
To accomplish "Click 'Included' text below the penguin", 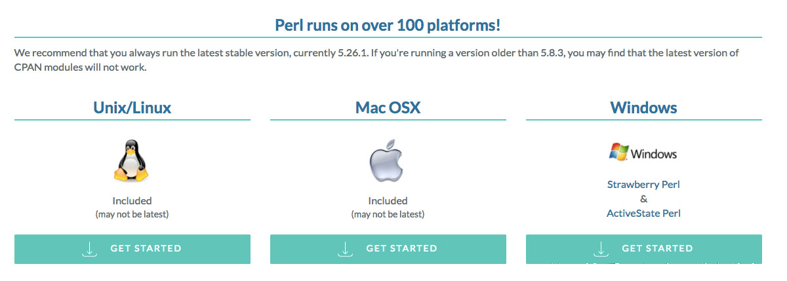I will tap(132, 201).
